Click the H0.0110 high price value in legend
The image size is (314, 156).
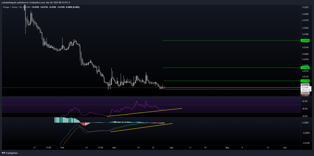pyautogui.click(x=44, y=7)
